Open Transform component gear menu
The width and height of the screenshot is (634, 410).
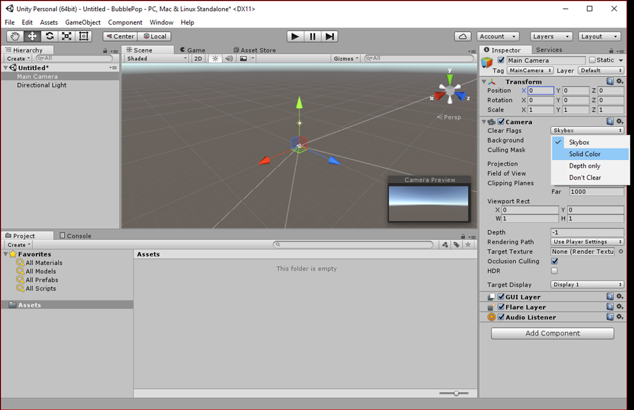coord(619,81)
